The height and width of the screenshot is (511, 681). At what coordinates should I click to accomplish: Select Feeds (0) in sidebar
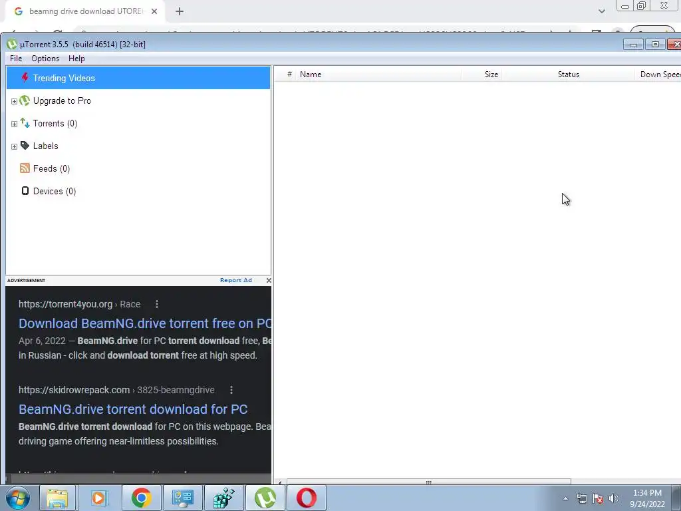51,168
